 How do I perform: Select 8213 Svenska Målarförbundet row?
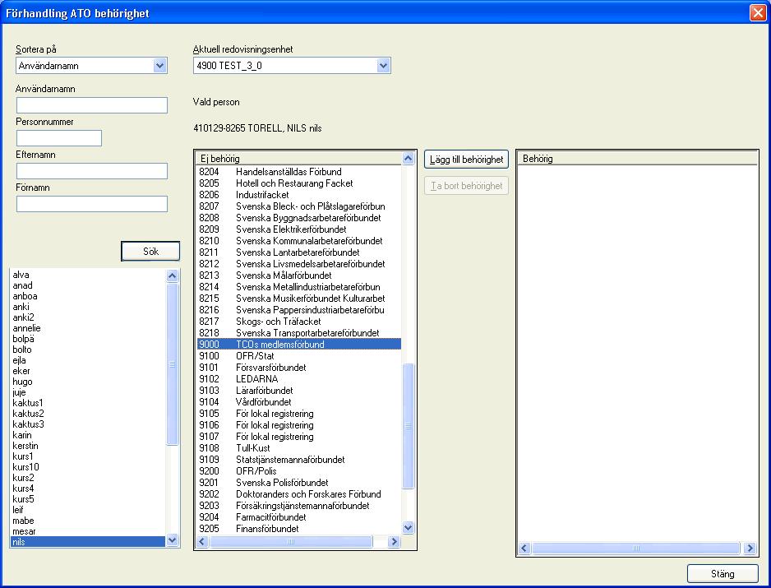coord(299,275)
